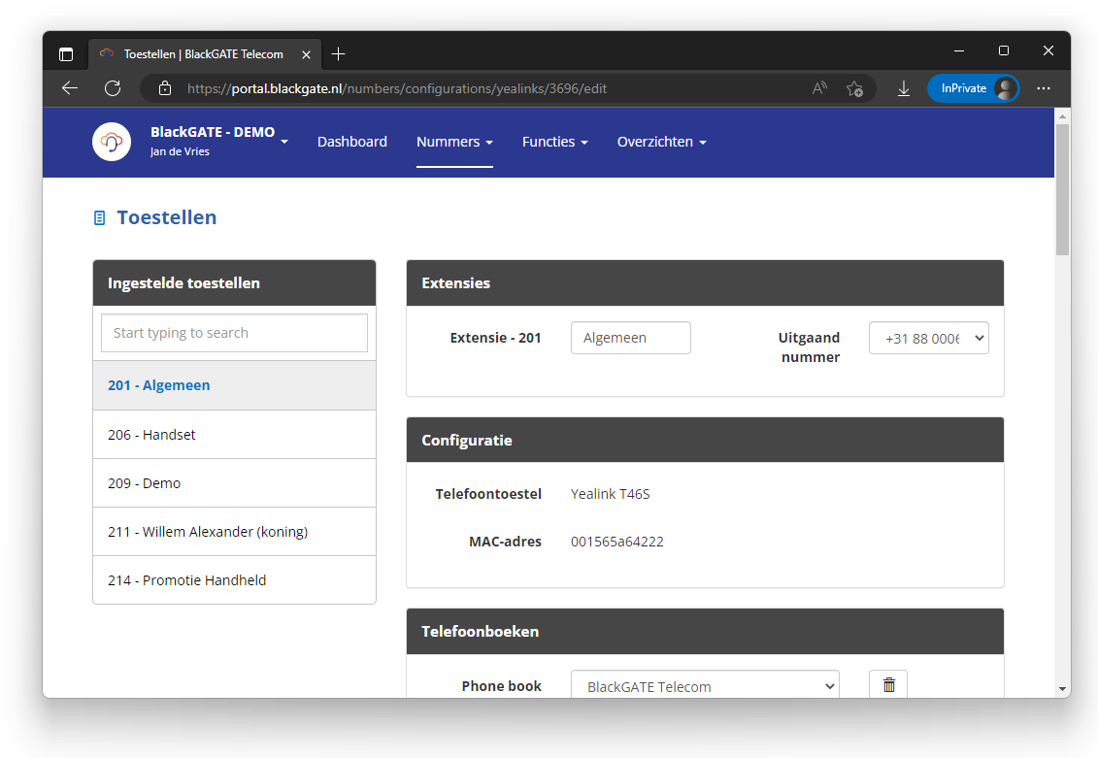Click the Start typing to search field
Viewport: 1098px width, 758px height.
[234, 333]
